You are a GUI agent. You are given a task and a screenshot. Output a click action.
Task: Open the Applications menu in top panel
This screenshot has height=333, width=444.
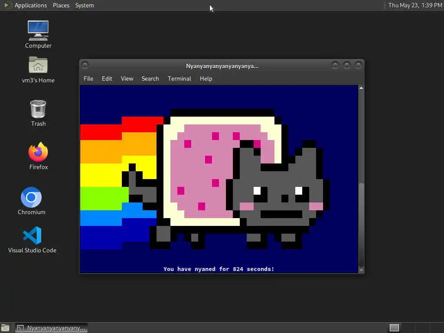[x=31, y=5]
